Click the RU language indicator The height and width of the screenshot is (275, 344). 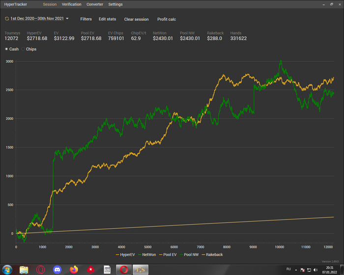tap(288, 269)
